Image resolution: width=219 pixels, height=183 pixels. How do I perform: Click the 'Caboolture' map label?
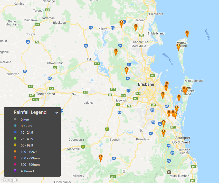pyautogui.click(x=140, y=42)
